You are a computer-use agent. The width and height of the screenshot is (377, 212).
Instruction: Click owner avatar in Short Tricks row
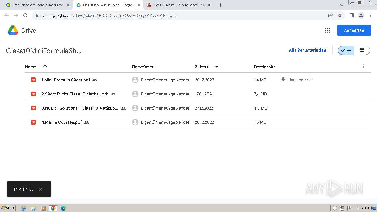[x=135, y=94]
